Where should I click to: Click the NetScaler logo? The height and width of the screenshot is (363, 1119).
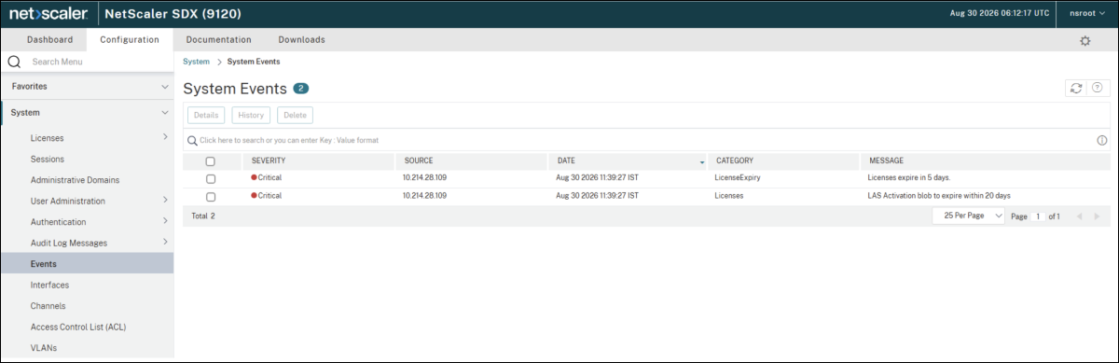(48, 14)
